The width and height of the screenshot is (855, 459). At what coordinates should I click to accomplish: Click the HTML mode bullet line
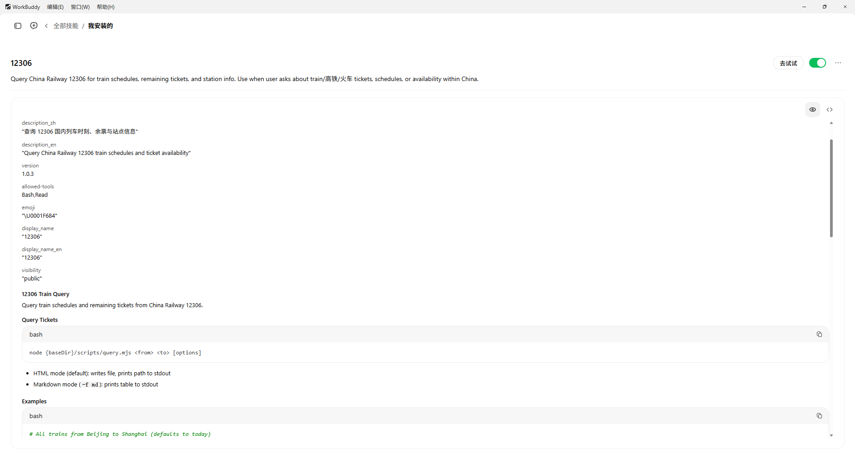[102, 374]
